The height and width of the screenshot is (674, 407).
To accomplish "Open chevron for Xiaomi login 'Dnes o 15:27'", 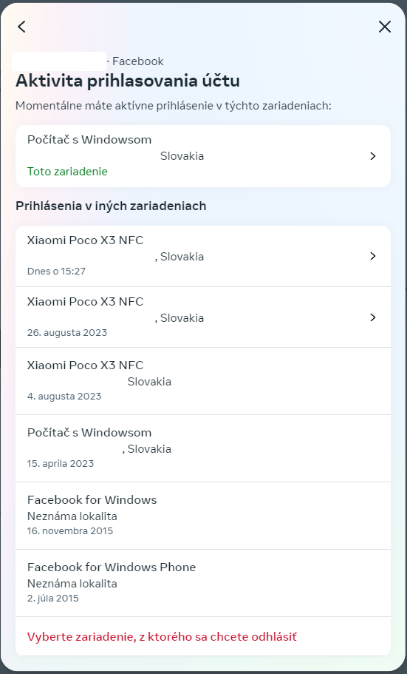I will pos(373,256).
